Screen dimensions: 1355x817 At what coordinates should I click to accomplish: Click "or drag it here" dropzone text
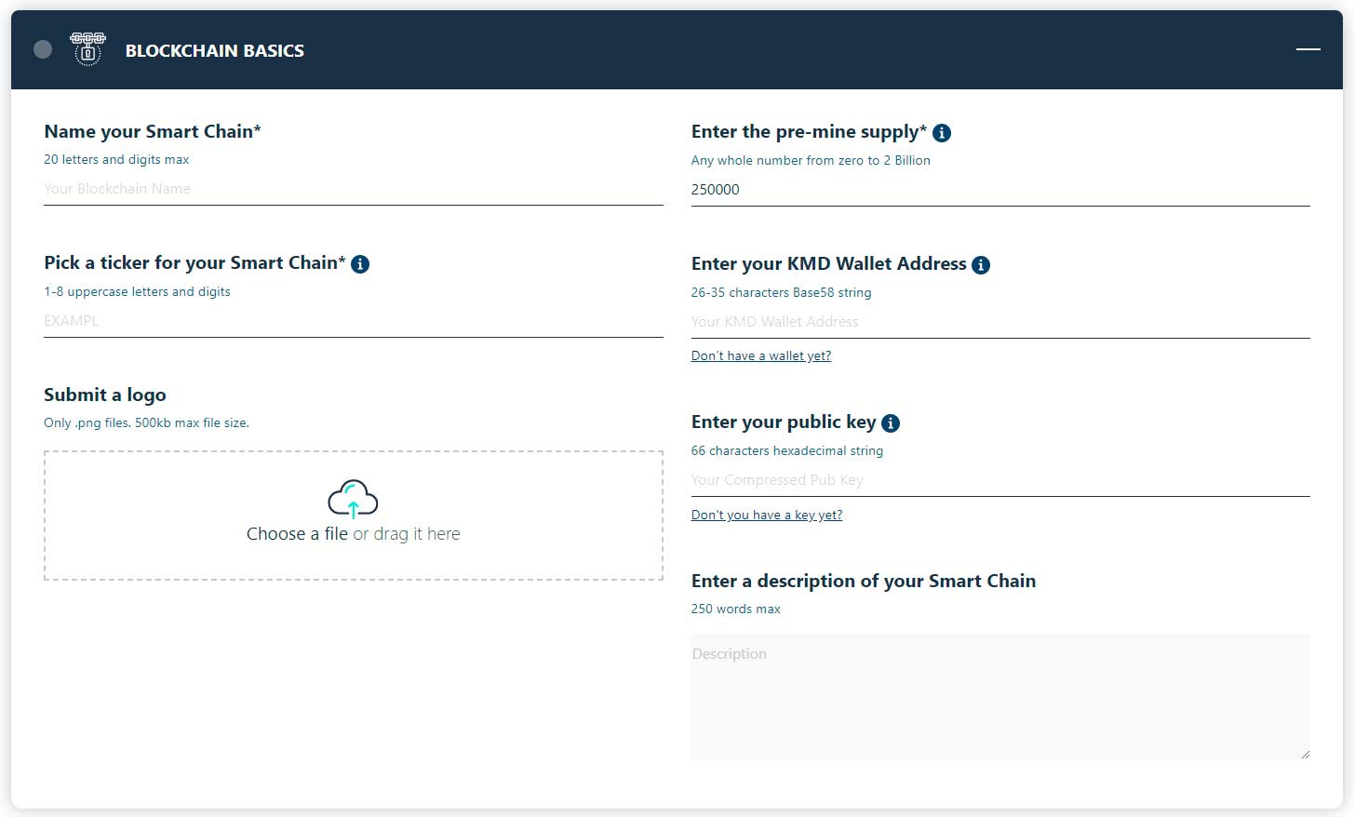click(407, 534)
